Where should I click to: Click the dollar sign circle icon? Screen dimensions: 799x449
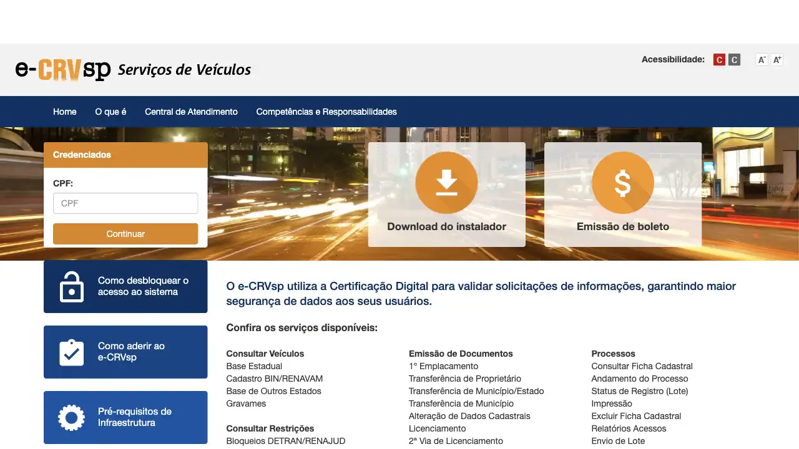(x=623, y=183)
